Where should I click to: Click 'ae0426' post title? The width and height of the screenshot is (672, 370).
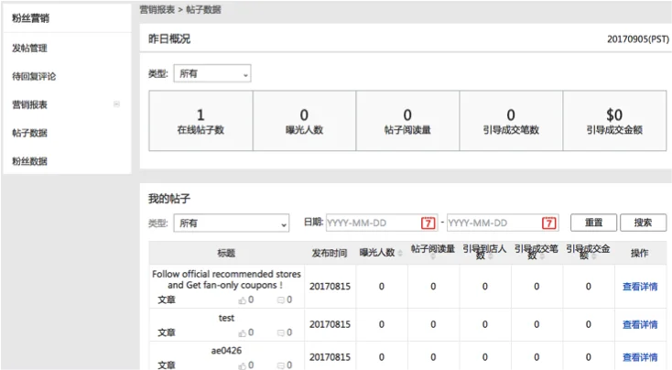click(226, 350)
